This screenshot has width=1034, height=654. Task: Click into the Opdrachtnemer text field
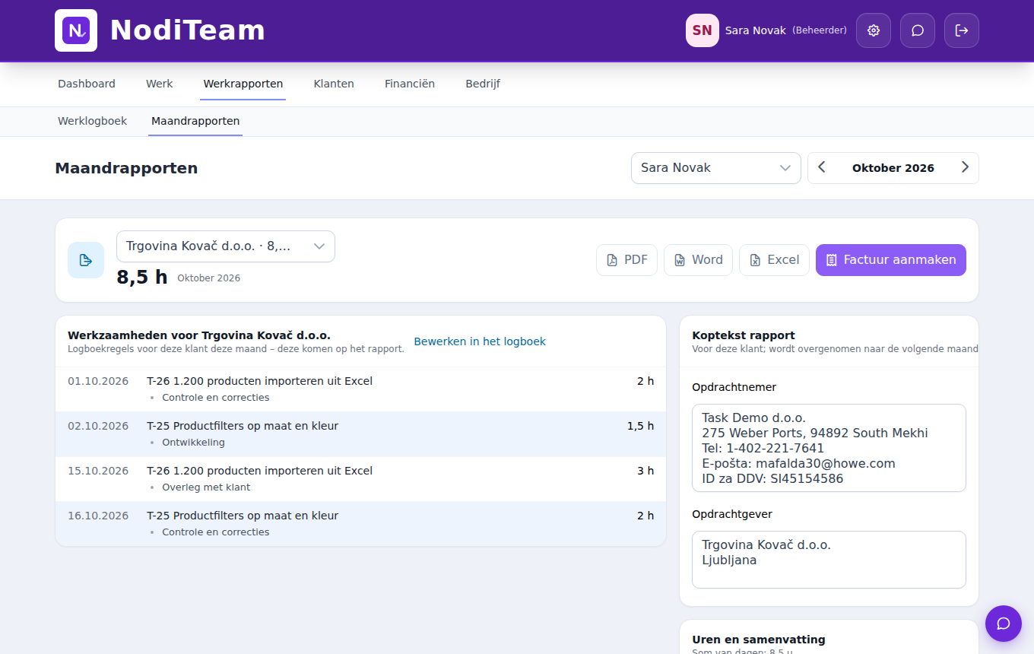click(829, 448)
